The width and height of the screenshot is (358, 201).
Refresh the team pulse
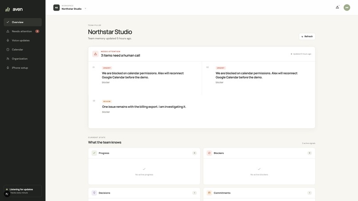pos(307,36)
